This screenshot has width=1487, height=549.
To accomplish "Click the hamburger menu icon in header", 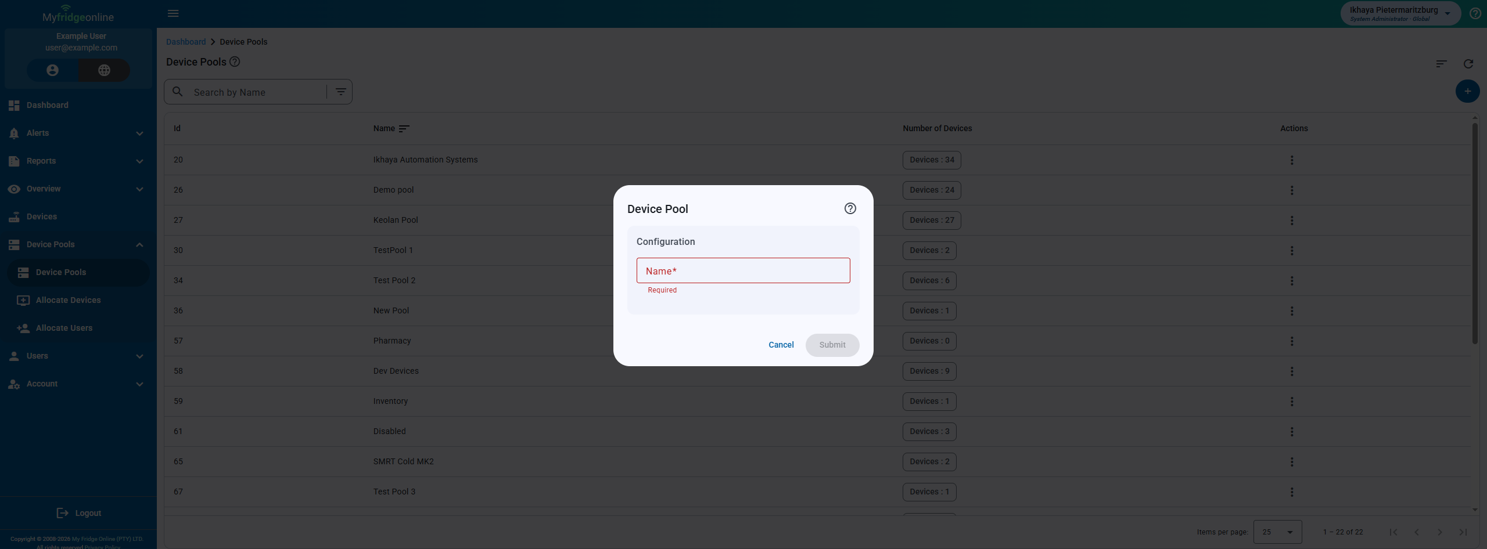I will point(173,13).
